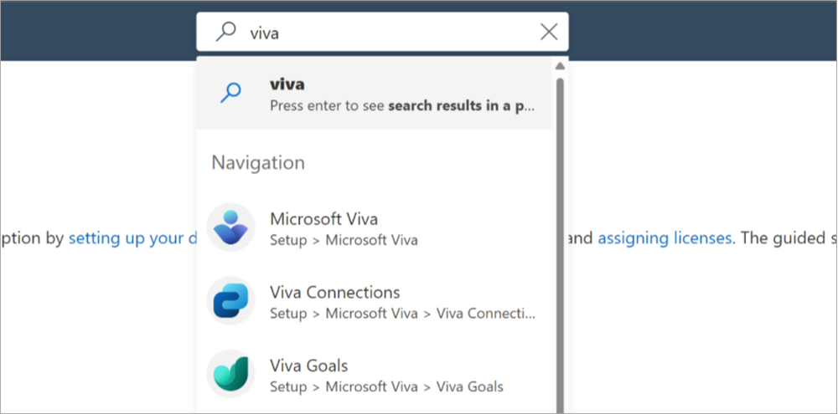
Task: Open the 'assigning licenses' link
Action: pyautogui.click(x=665, y=238)
